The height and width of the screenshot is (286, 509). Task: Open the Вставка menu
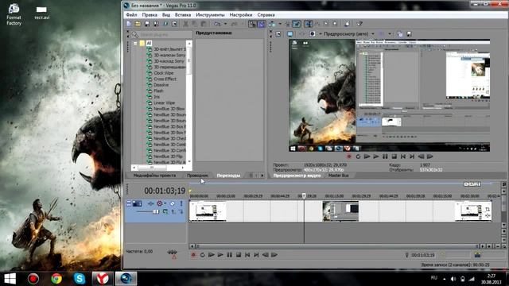(183, 15)
